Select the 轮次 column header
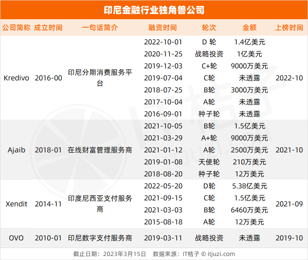Image resolution: width=308 pixels, height=260 pixels. [209, 28]
